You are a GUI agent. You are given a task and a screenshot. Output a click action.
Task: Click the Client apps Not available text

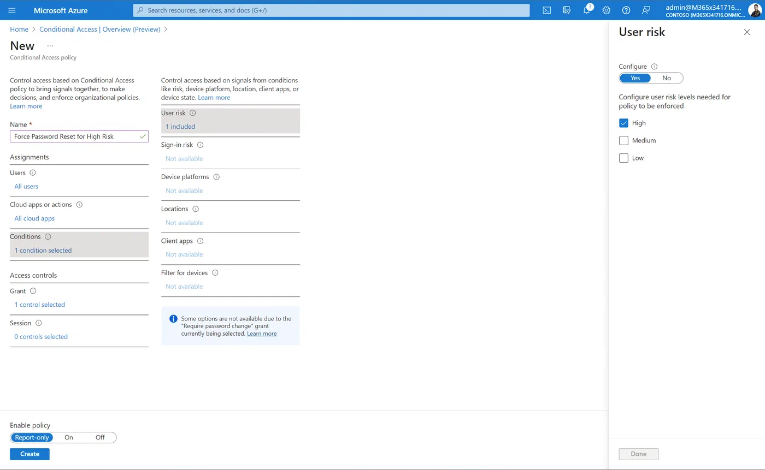tap(184, 254)
